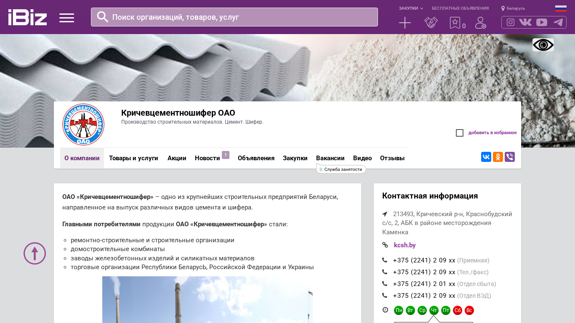Toggle the eye accessibility view icon
The image size is (575, 323).
pyautogui.click(x=543, y=45)
